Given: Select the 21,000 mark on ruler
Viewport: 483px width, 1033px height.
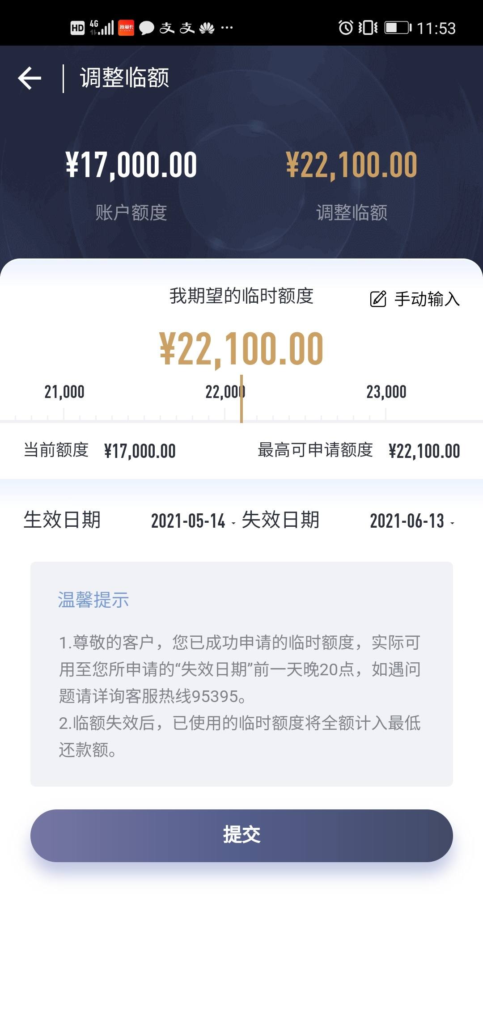Looking at the screenshot, I should (x=64, y=392).
